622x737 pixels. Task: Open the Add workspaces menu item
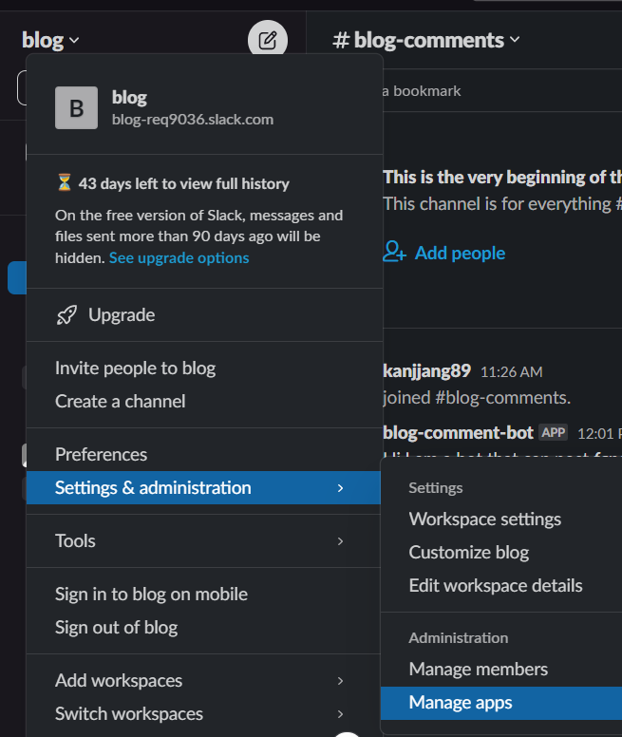203,681
